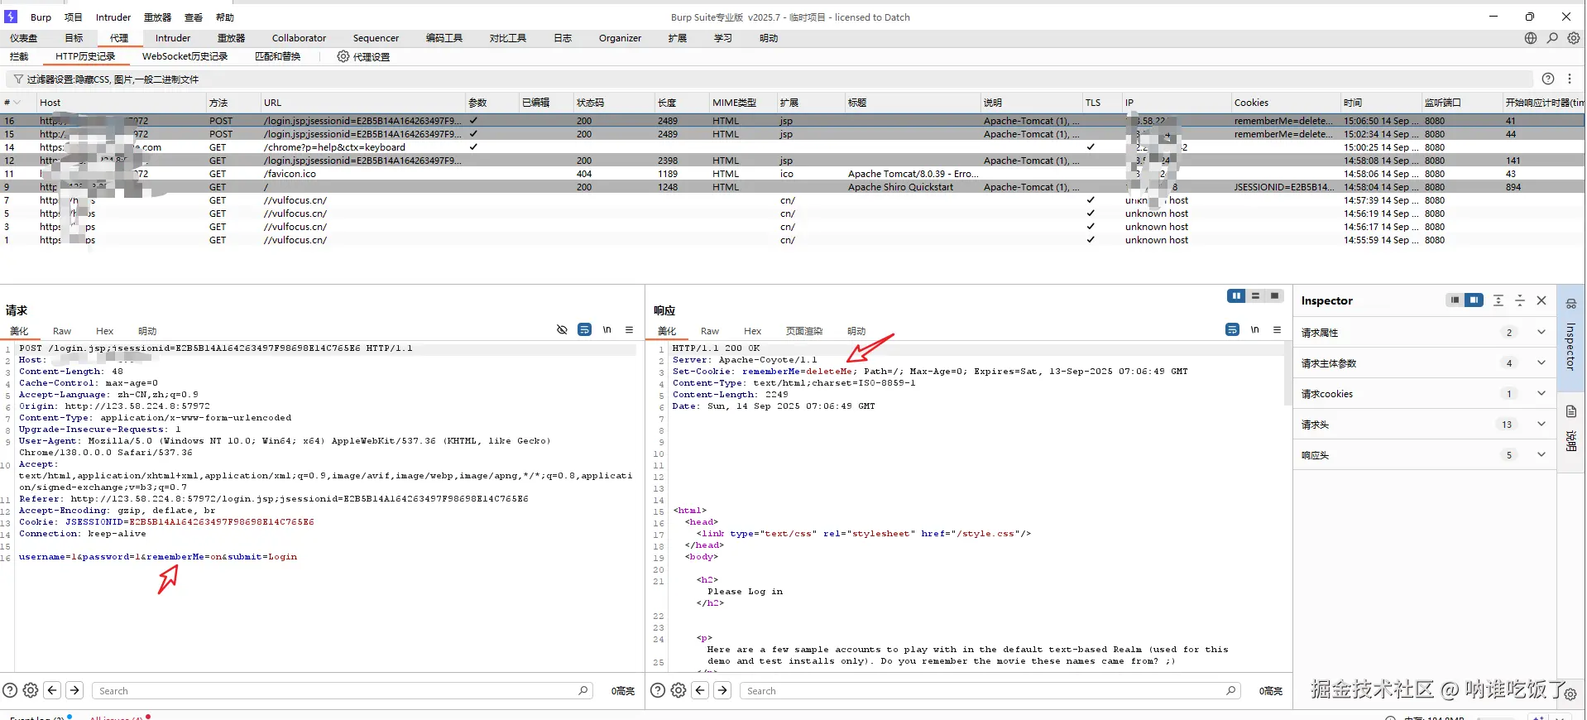Toggle word wrap in request panel
The height and width of the screenshot is (720, 1587).
click(x=584, y=330)
